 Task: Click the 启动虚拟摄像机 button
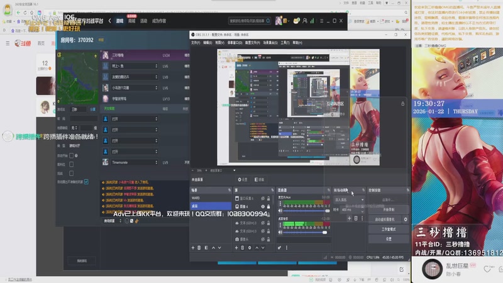click(x=385, y=219)
